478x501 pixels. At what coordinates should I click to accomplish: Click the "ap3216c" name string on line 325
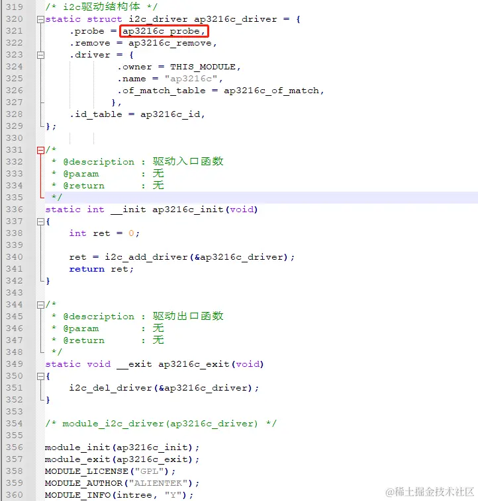(191, 79)
